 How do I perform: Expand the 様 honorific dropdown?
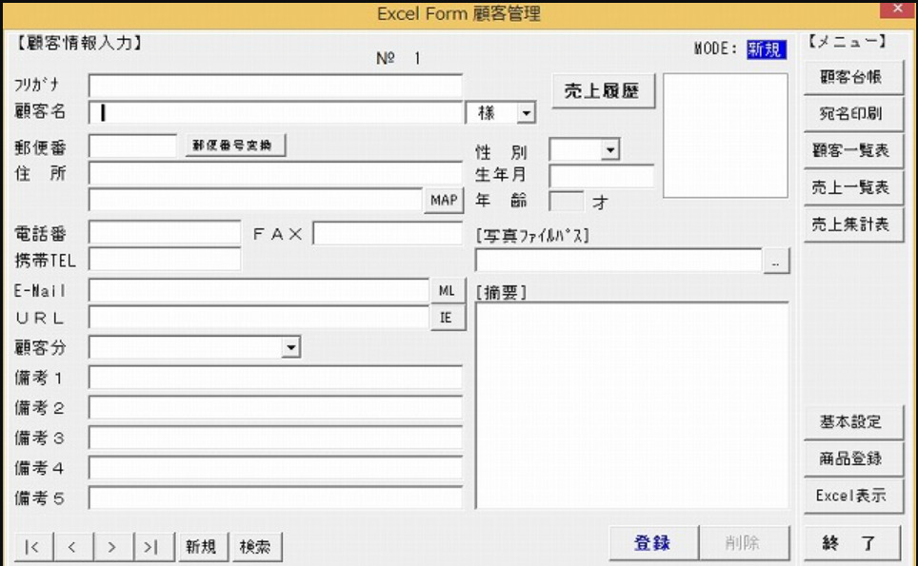526,113
